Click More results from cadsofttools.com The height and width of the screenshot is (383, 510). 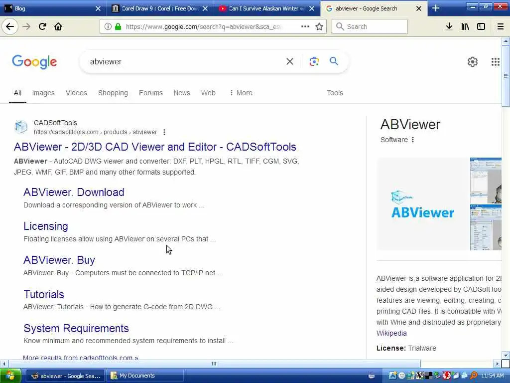click(x=80, y=357)
